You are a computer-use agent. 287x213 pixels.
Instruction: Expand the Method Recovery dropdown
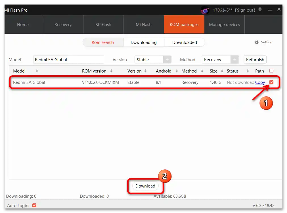click(234, 59)
